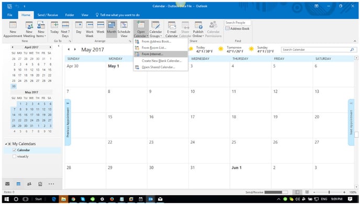Select From Internet menu entry
The image size is (360, 204).
tap(161, 54)
